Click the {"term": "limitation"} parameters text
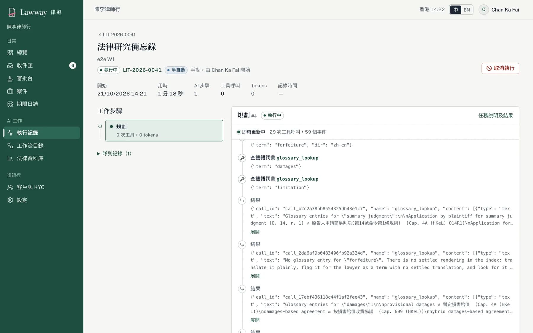Image resolution: width=533 pixels, height=333 pixels. pyautogui.click(x=280, y=188)
